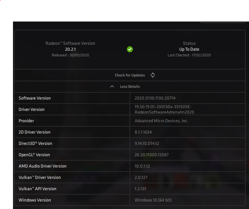
Task: Click the AMD Audio Driver Version label
Action: click(x=42, y=166)
